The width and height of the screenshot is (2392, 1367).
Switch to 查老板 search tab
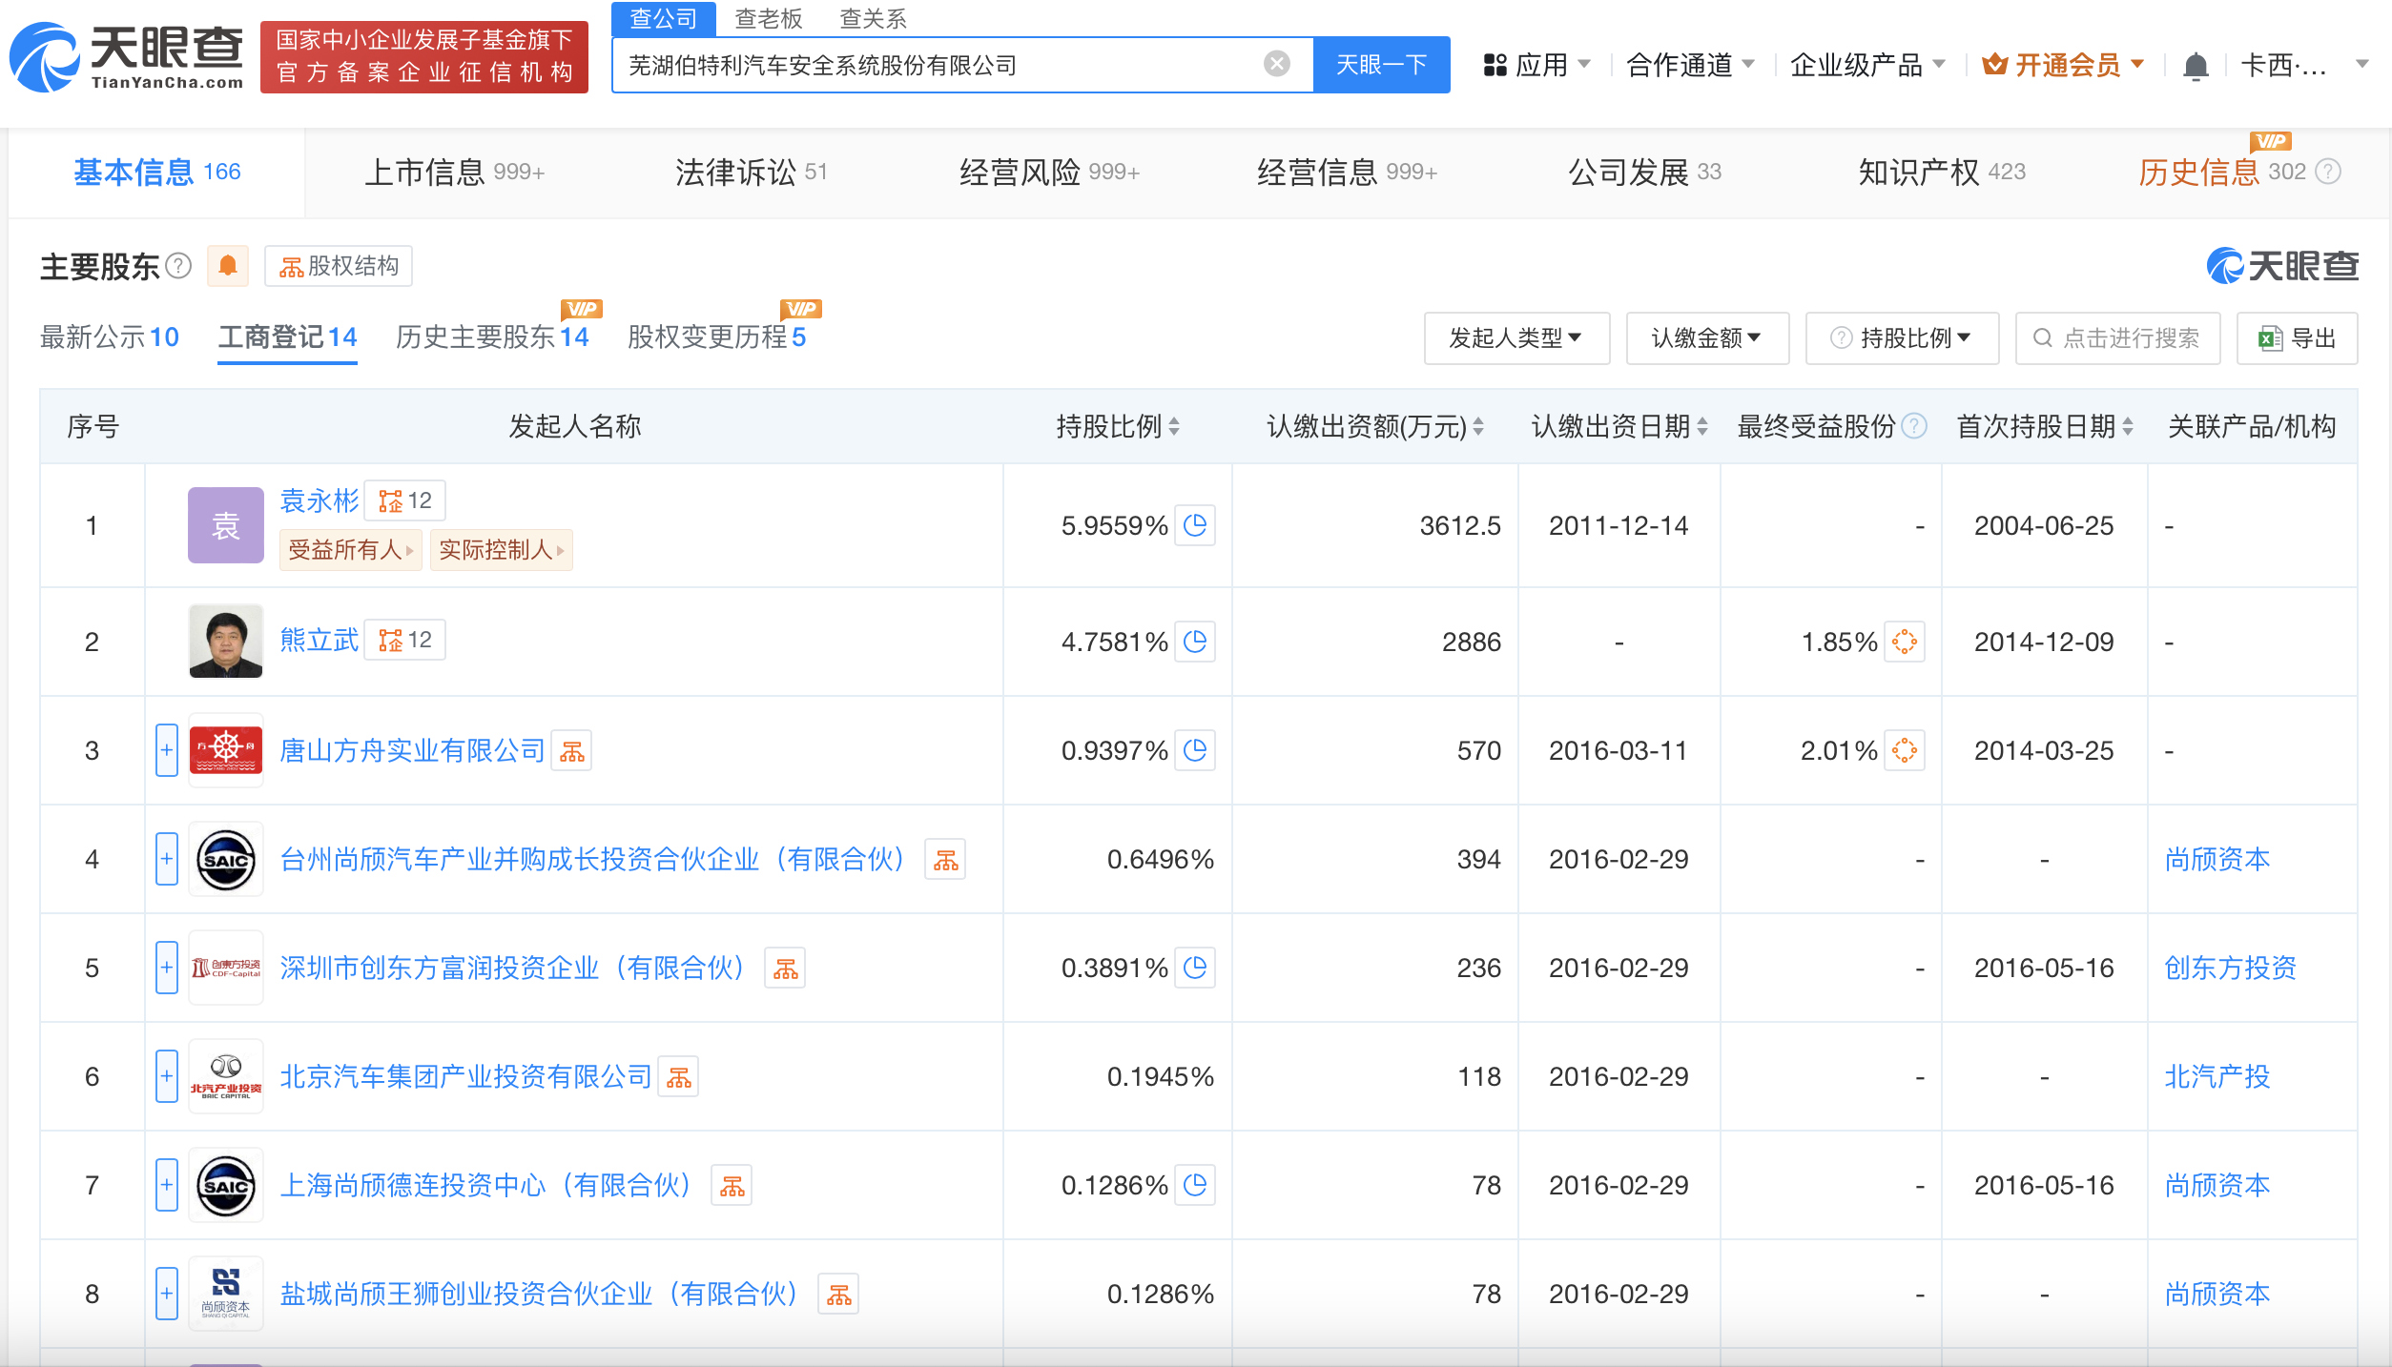coord(769,18)
